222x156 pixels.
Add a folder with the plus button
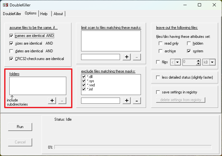(52, 100)
